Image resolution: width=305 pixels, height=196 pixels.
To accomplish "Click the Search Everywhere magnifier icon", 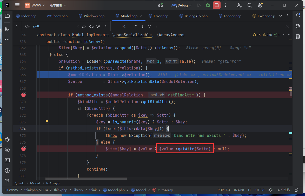I will click(250, 5).
